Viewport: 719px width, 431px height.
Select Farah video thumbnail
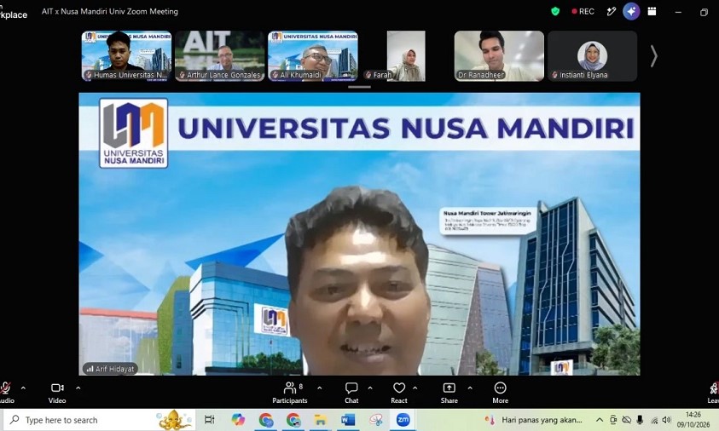pos(406,56)
